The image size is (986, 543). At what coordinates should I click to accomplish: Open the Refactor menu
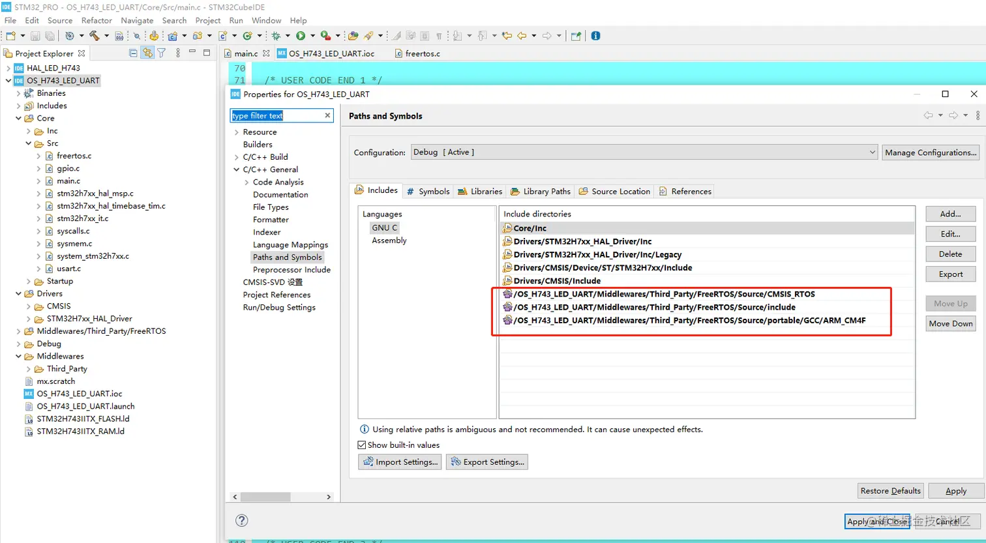97,20
